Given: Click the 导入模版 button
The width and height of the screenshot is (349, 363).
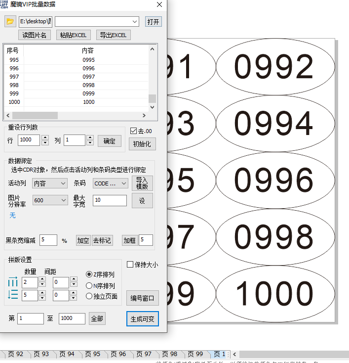Looking at the screenshot, I should tap(142, 183).
